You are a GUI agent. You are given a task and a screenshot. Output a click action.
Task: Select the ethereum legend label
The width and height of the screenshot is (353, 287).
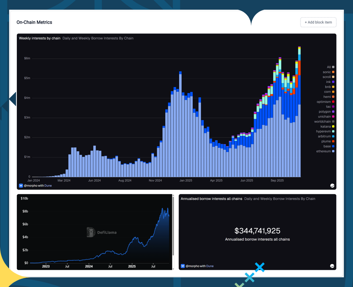(x=324, y=151)
